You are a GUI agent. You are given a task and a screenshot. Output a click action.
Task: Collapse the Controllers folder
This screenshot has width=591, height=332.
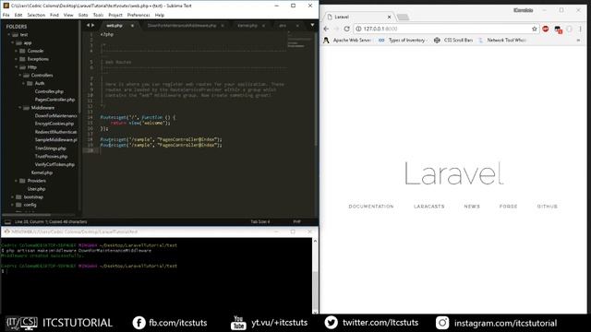point(20,76)
